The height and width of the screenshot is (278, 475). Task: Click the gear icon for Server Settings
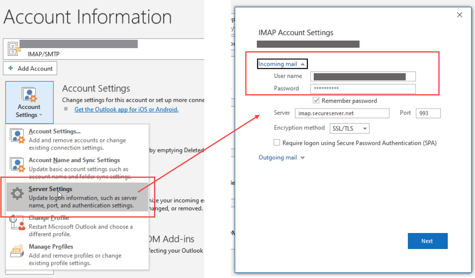click(x=17, y=193)
